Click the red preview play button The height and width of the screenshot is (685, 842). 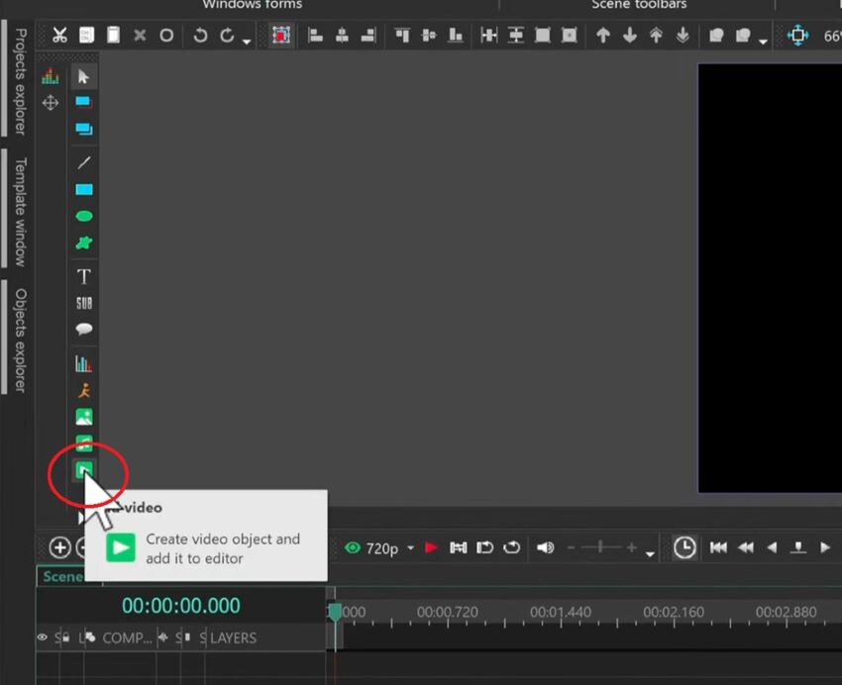(x=431, y=547)
